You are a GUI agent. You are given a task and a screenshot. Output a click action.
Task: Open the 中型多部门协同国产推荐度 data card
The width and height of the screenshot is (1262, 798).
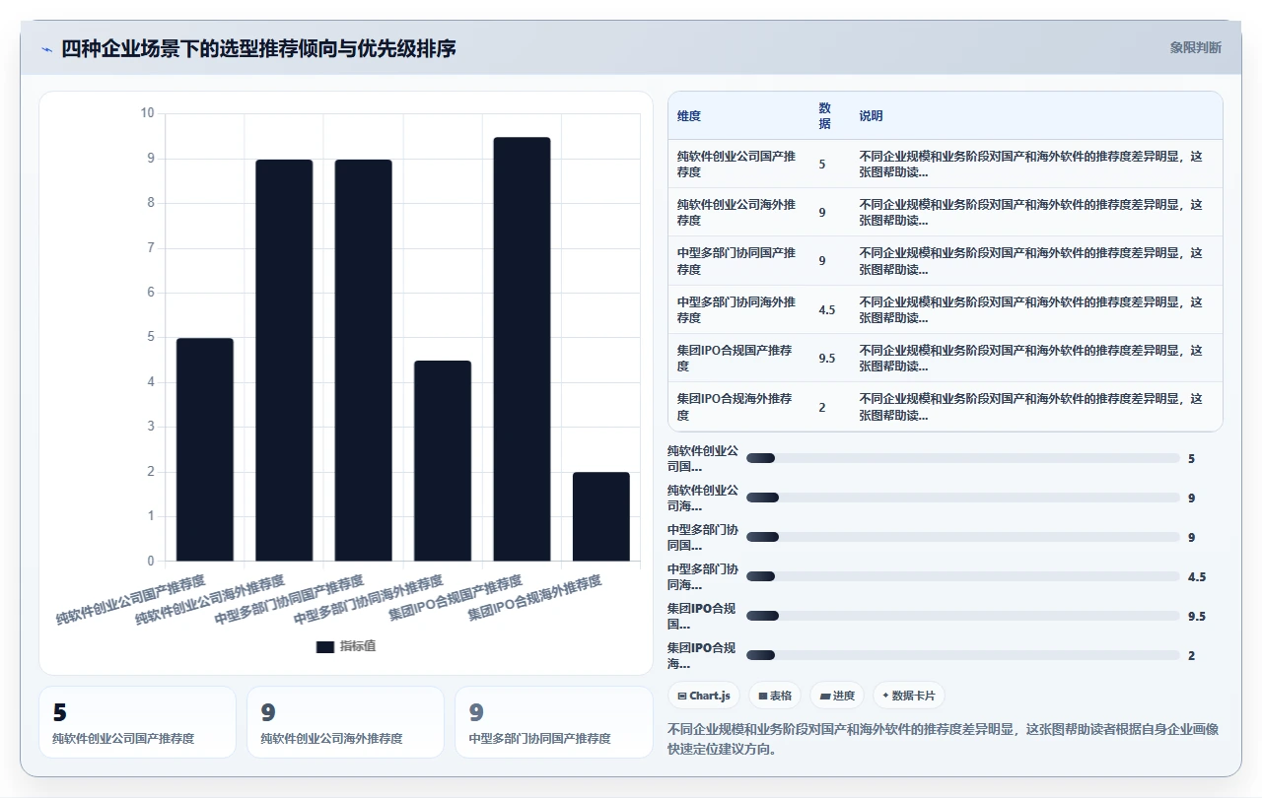pyautogui.click(x=553, y=722)
